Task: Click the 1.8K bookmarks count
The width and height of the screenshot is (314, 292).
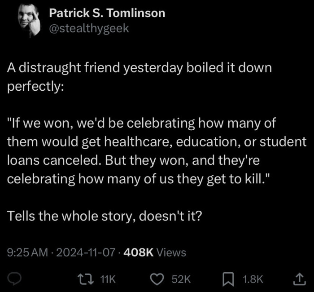Action: click(253, 279)
